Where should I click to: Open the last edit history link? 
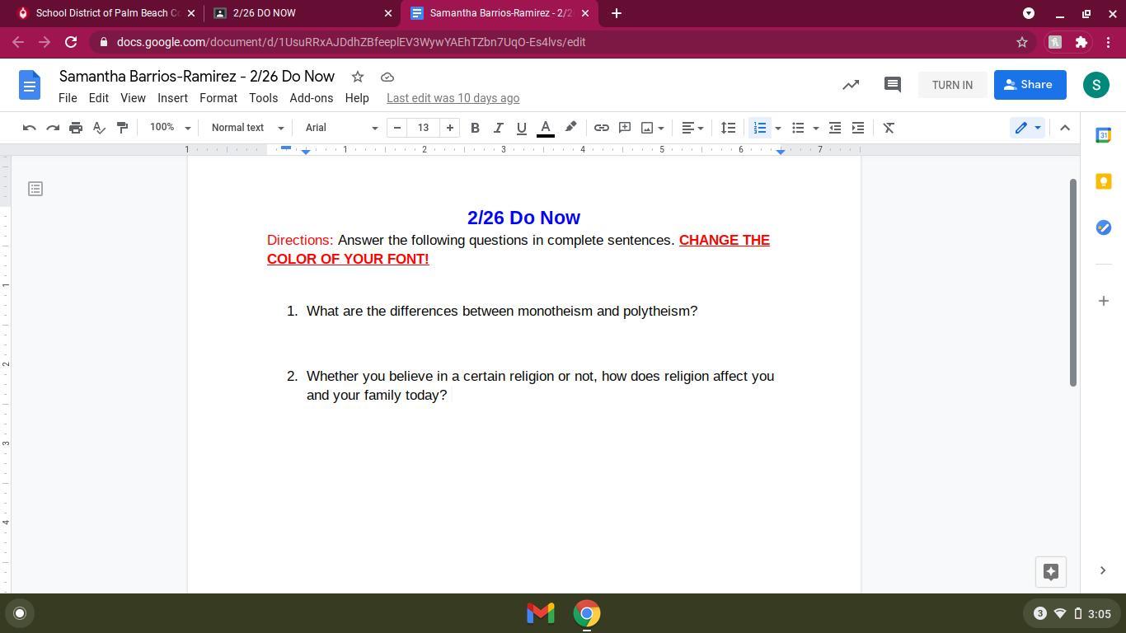453,98
